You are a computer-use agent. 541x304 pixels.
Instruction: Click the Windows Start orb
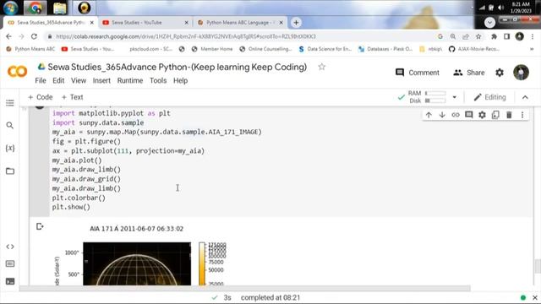10,8
